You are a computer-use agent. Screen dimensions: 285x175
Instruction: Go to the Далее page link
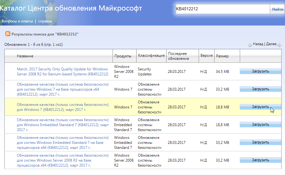tap(271, 44)
